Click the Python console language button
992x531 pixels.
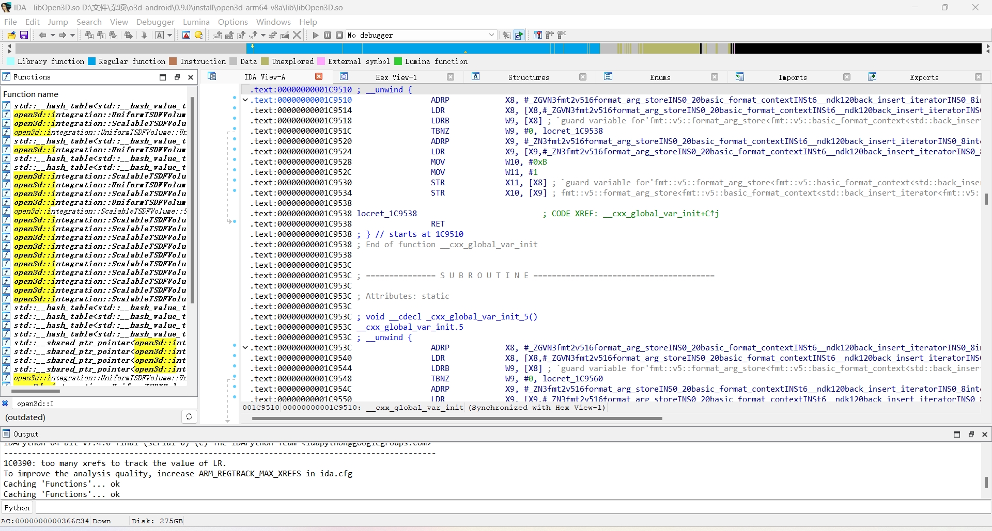click(17, 508)
